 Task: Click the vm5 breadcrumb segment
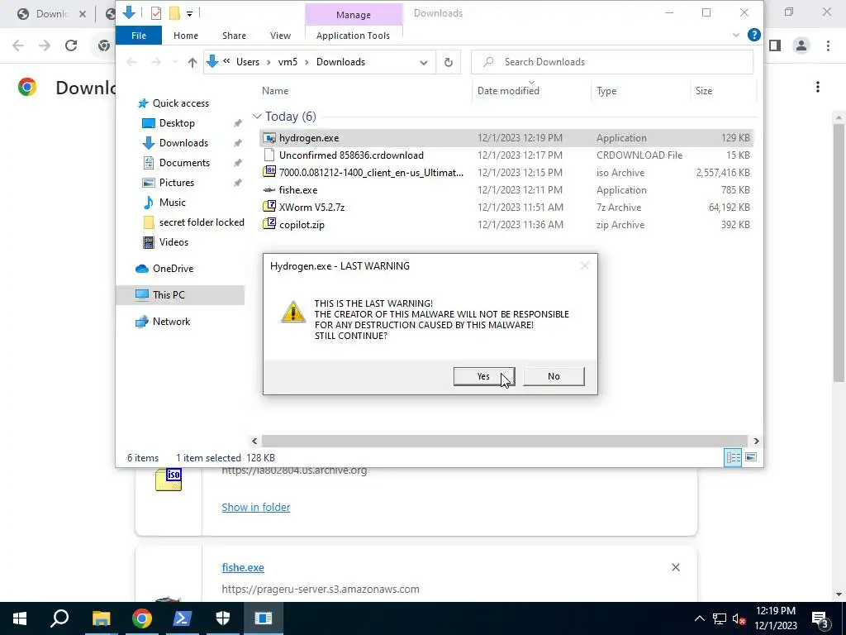coord(288,62)
